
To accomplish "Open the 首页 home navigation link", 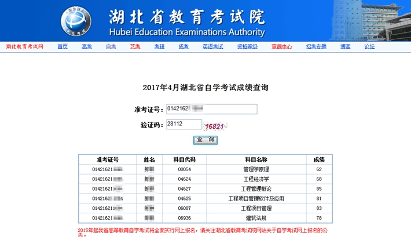I will pos(63,46).
